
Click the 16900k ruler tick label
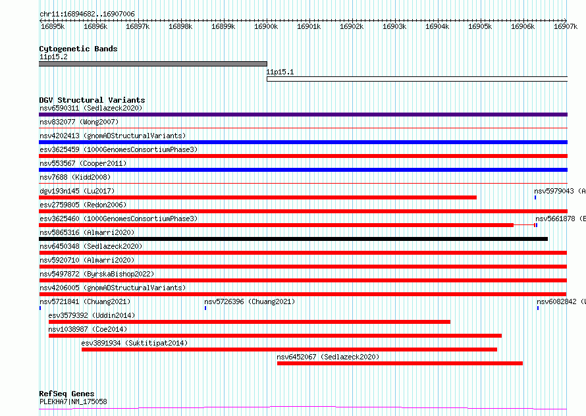point(266,26)
